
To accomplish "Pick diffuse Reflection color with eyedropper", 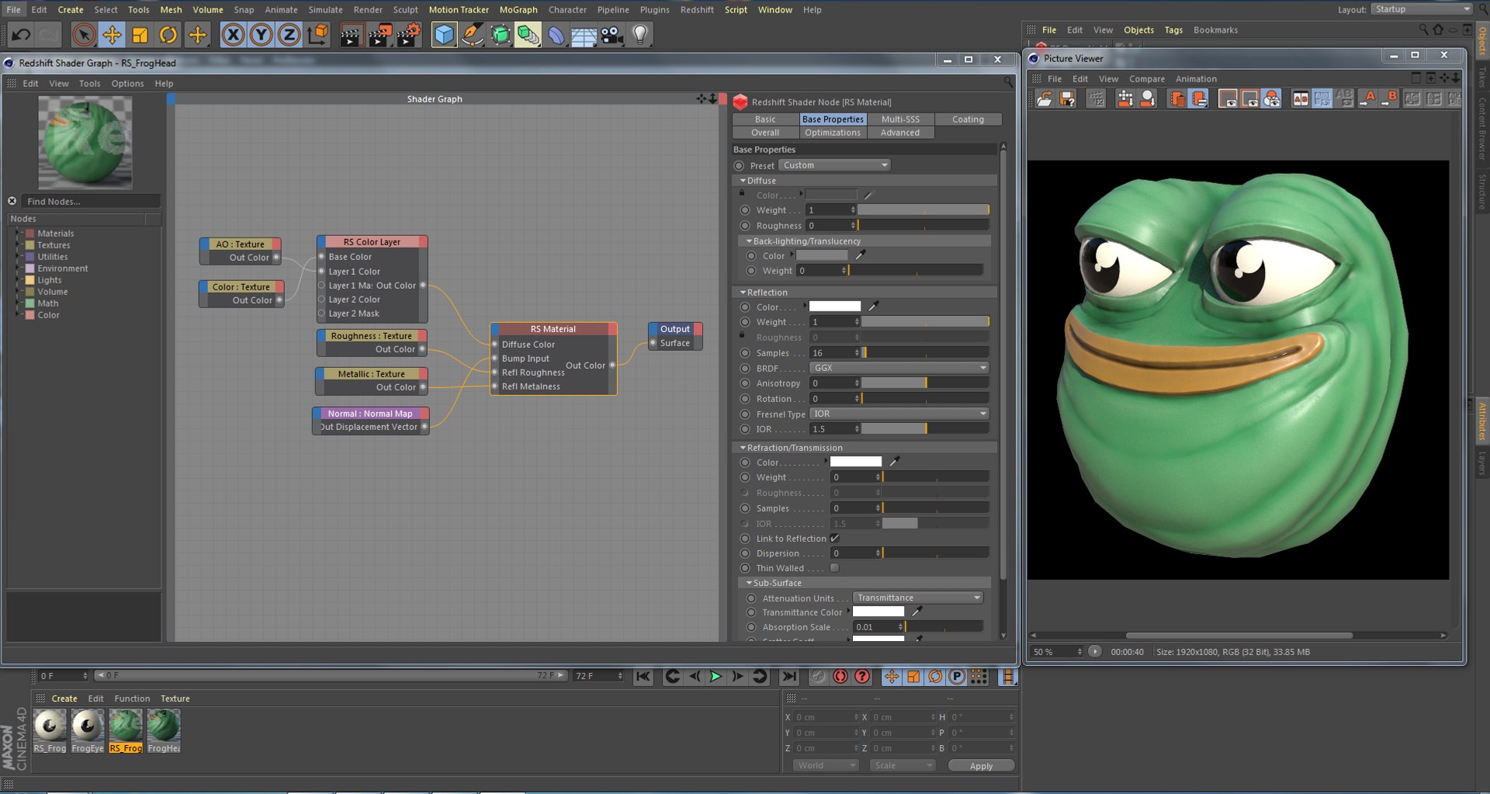I will coord(874,307).
